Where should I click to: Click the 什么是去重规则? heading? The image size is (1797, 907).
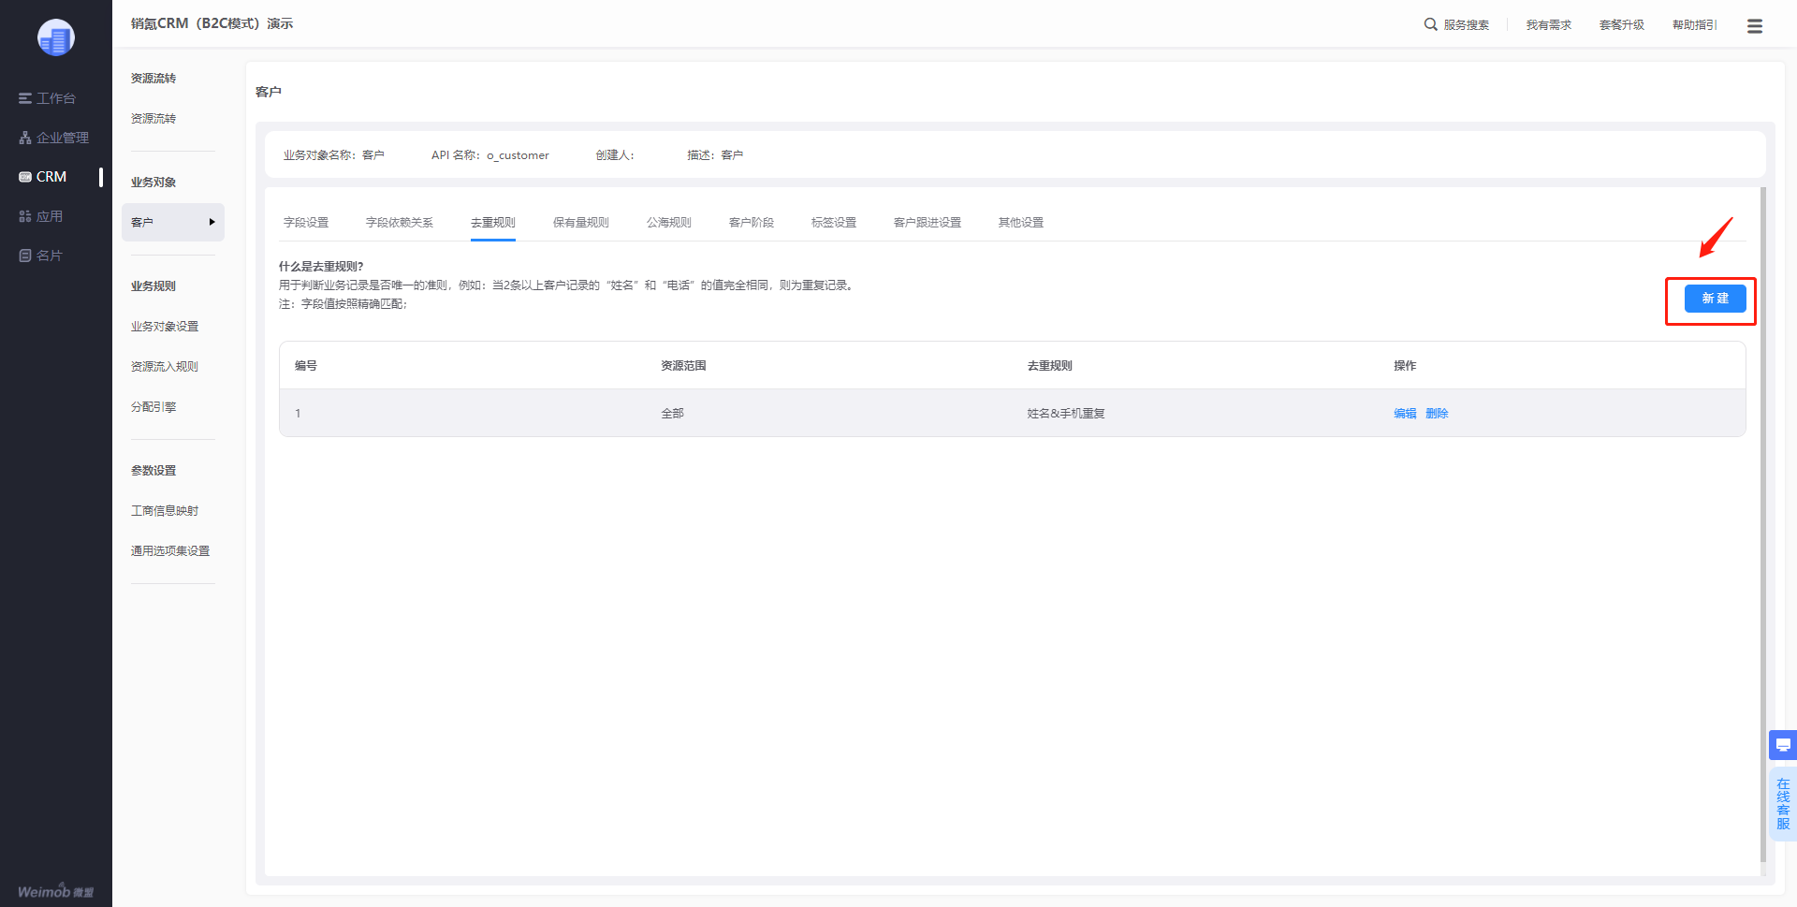point(321,267)
